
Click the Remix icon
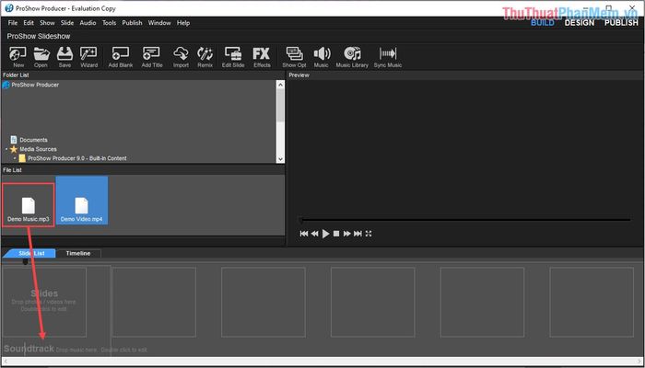point(205,57)
